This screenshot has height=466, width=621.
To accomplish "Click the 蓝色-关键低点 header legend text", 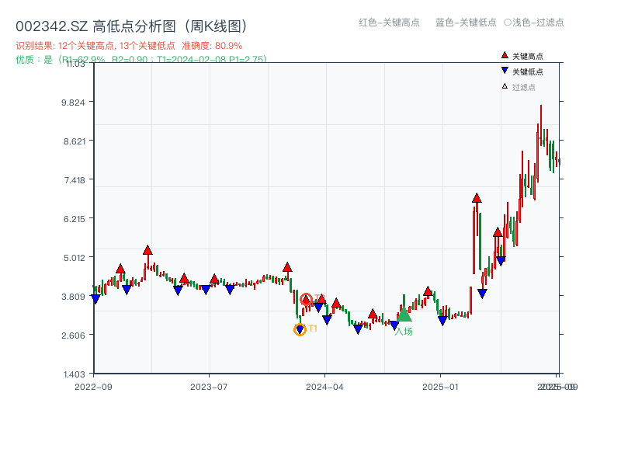I will pyautogui.click(x=467, y=23).
